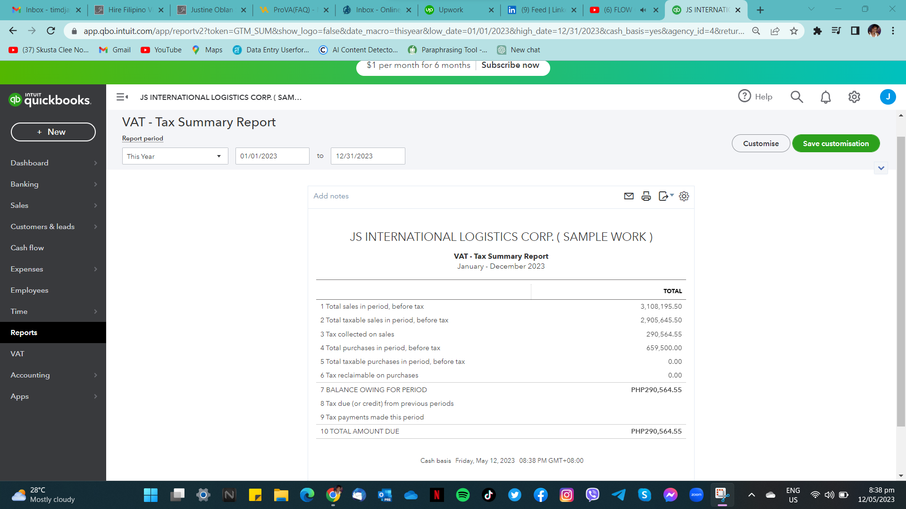Screen dimensions: 906x509
Task: Expand the Sales menu chevron
Action: click(x=95, y=205)
